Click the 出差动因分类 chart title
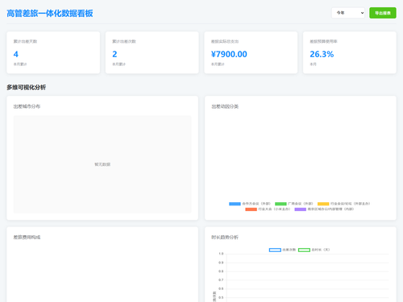 tap(225, 106)
